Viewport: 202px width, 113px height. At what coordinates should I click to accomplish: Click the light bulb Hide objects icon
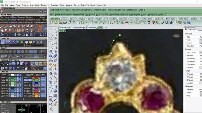coord(145,22)
